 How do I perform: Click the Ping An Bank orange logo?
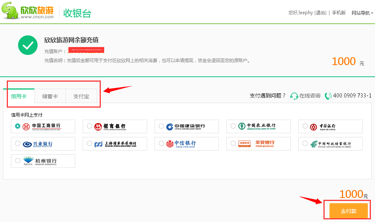(x=244, y=143)
